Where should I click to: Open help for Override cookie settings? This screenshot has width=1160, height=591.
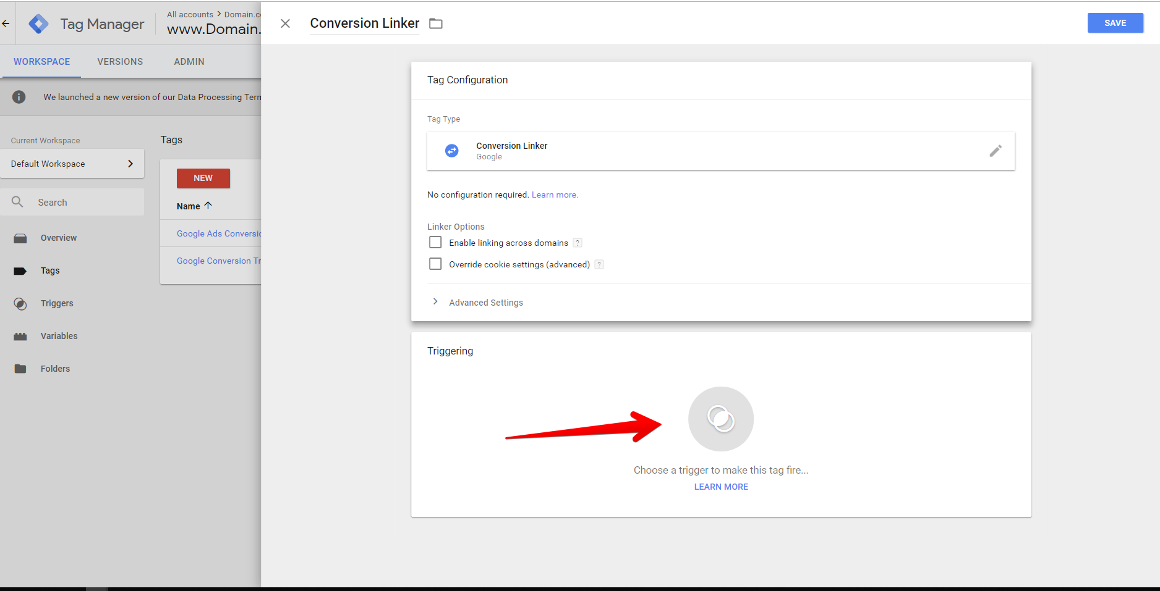(599, 264)
